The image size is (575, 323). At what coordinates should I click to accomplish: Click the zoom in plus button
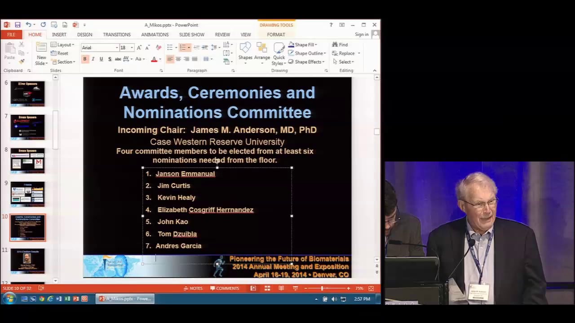pos(348,288)
